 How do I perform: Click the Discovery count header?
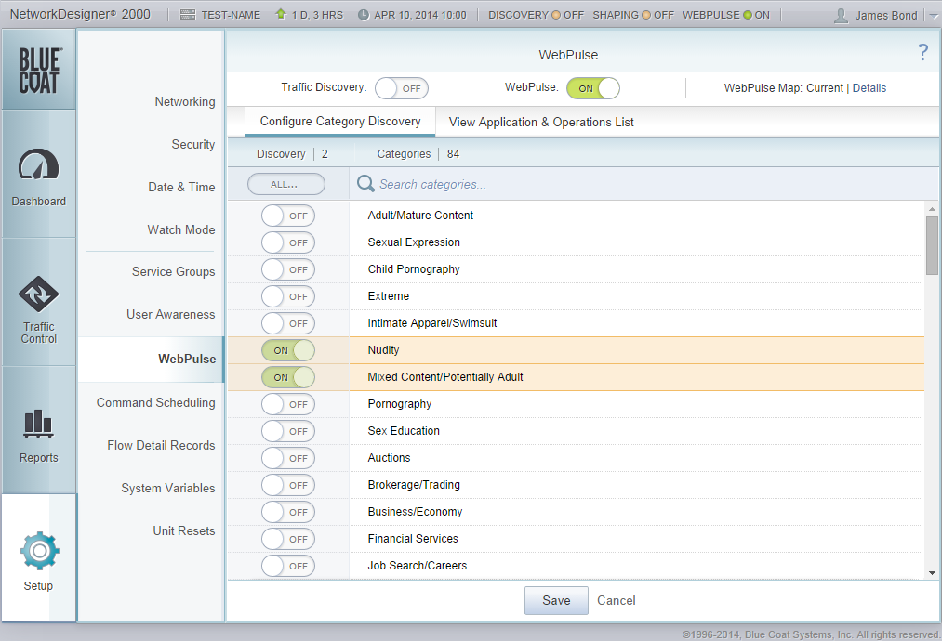pos(292,153)
